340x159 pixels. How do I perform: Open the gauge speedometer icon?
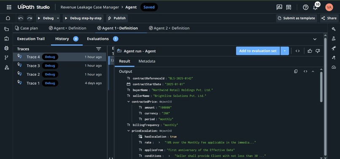[334, 67]
